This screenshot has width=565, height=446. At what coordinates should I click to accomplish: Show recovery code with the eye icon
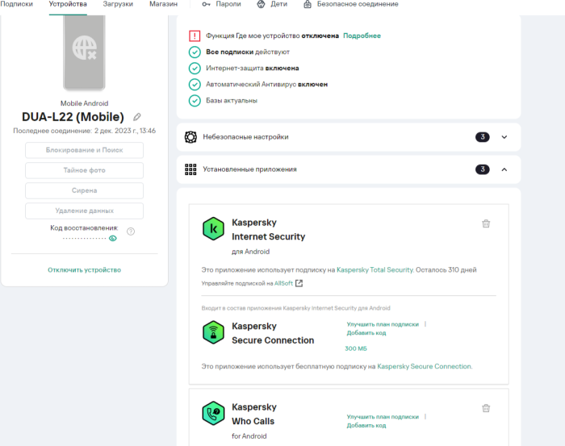click(x=113, y=239)
